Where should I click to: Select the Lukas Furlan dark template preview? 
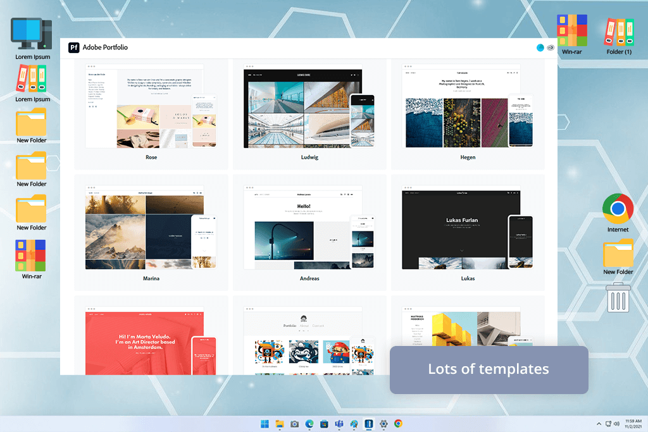pos(468,228)
